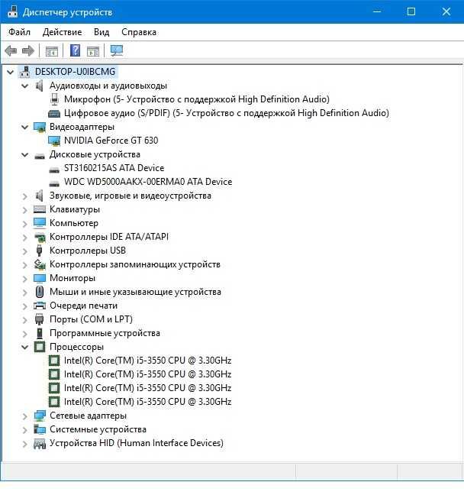Open the Вид menu
This screenshot has height=495, width=464.
click(101, 32)
